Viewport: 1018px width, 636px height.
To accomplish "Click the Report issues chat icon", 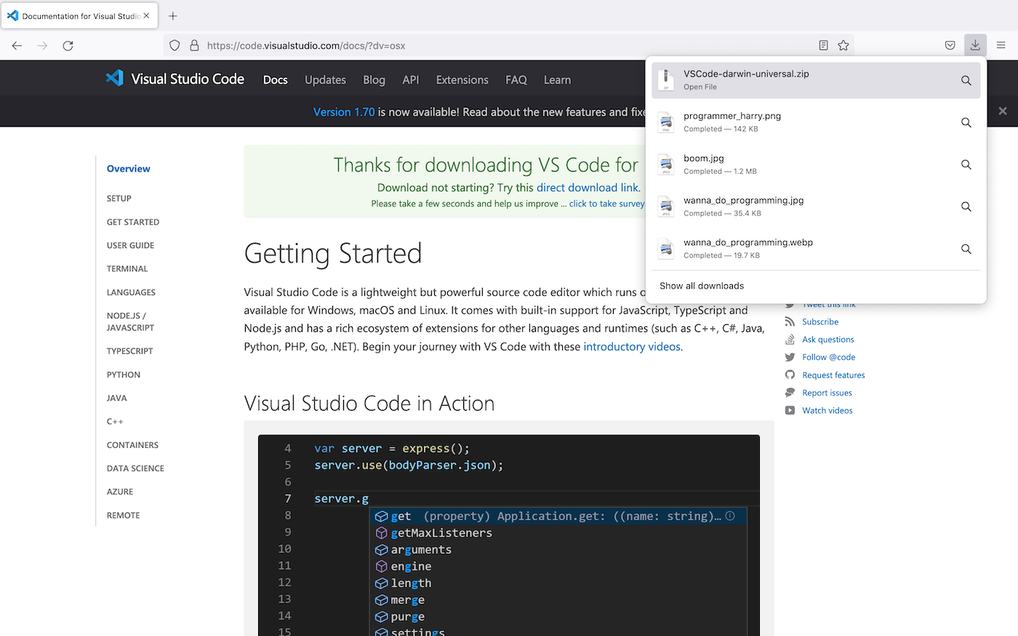I will click(x=790, y=393).
